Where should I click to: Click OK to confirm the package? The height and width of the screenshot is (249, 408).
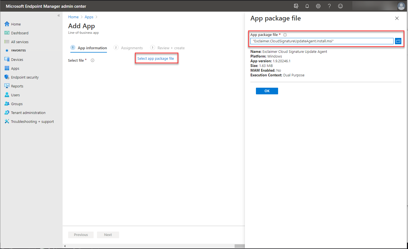coord(267,91)
